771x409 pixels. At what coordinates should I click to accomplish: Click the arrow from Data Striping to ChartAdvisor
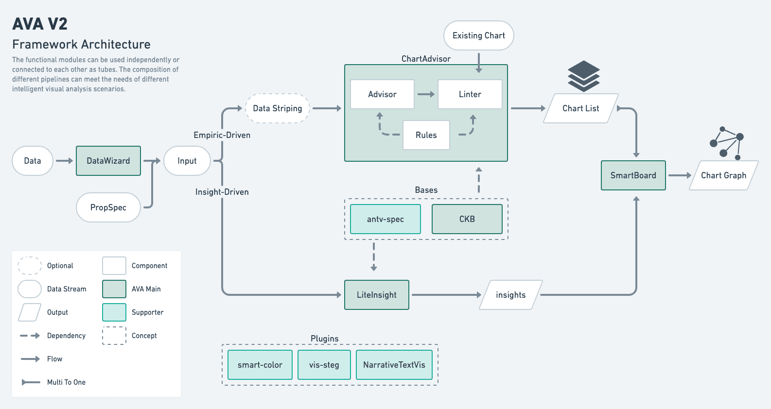click(327, 108)
